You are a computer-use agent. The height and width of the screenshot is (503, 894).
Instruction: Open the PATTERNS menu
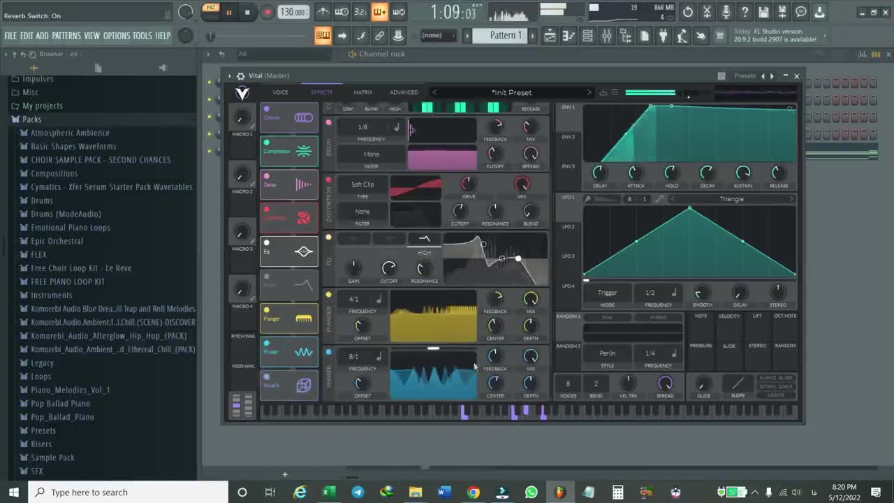point(66,36)
